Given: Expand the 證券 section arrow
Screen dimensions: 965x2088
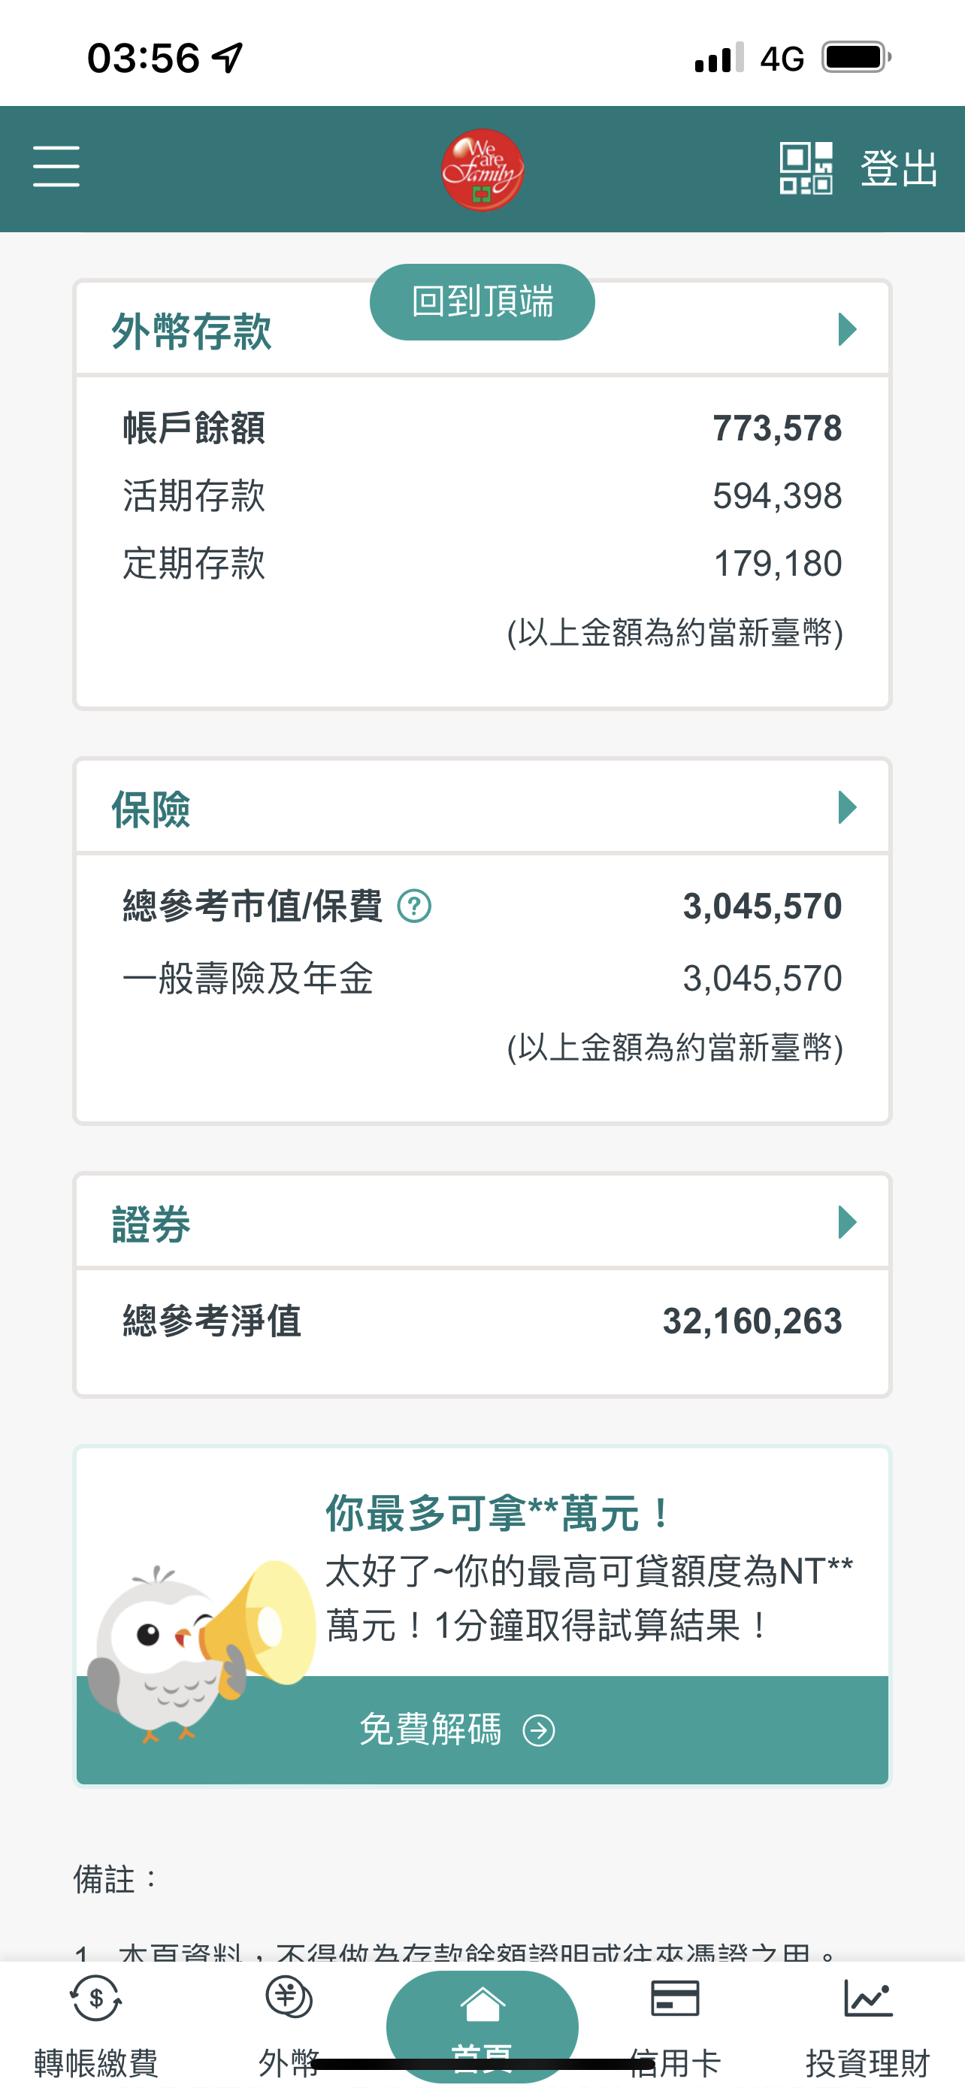Looking at the screenshot, I should pos(847,1222).
